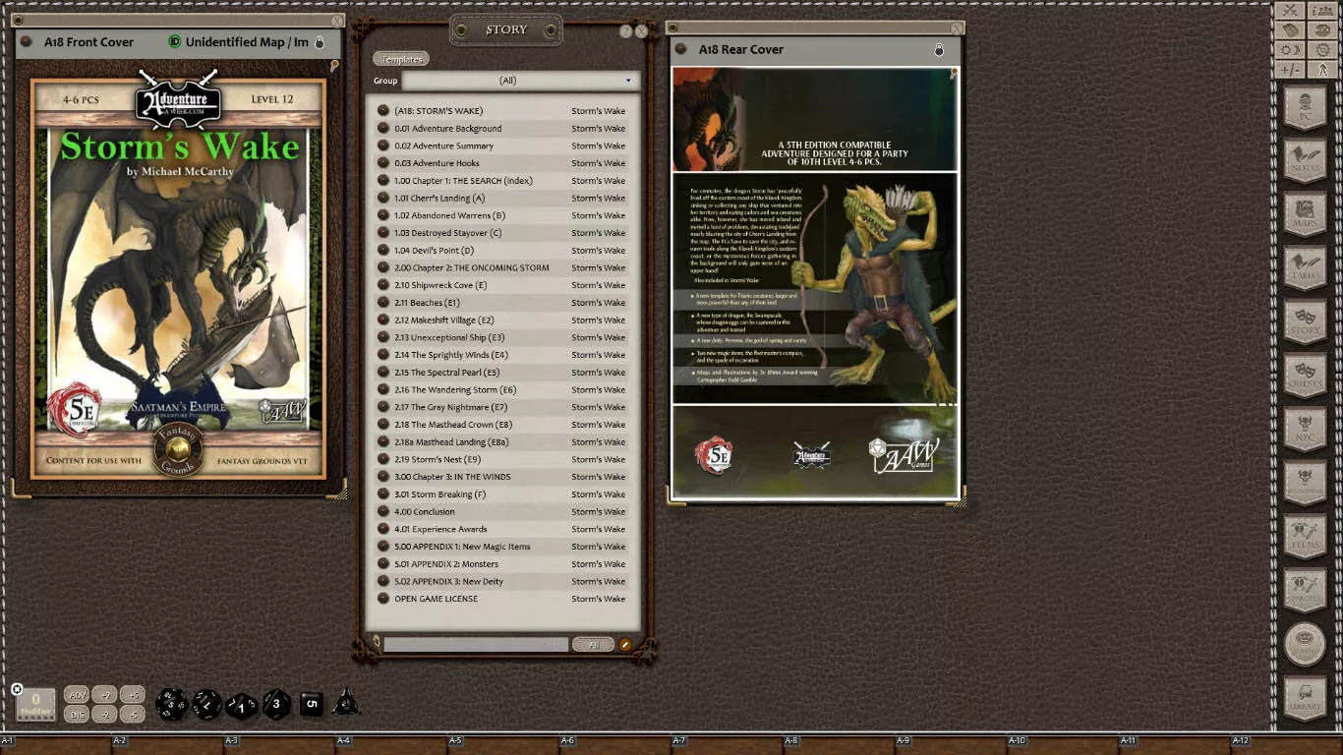Open 5.01 APPENDIX 2: Monsters entry
Screen dimensions: 1343x755
click(x=502, y=564)
